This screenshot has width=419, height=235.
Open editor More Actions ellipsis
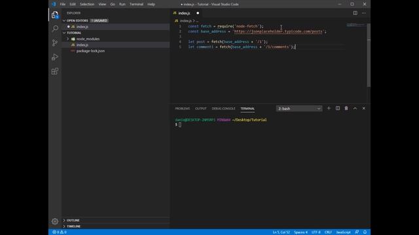(364, 13)
